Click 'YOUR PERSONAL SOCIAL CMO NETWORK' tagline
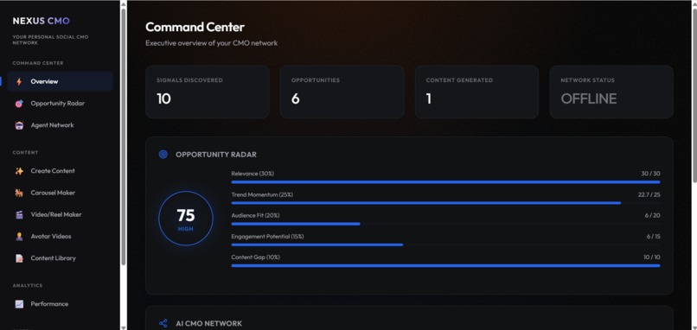Image resolution: width=697 pixels, height=330 pixels. pos(50,40)
